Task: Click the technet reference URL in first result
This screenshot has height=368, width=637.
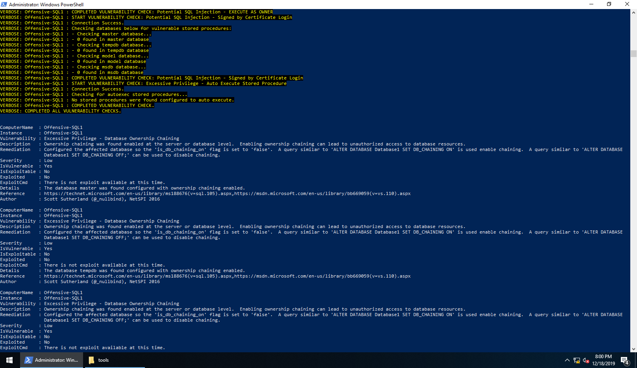Action: [138, 193]
